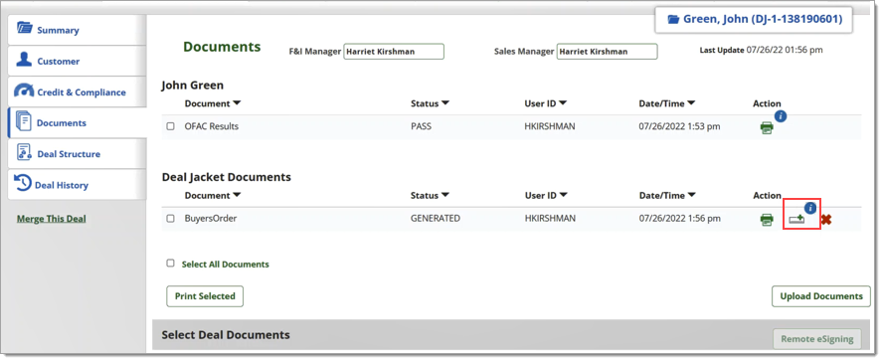Click the Print Selected button

pyautogui.click(x=205, y=296)
